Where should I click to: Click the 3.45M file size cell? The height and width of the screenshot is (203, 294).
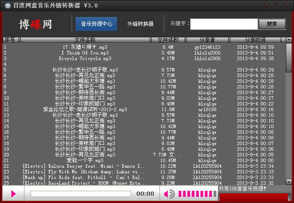click(168, 53)
